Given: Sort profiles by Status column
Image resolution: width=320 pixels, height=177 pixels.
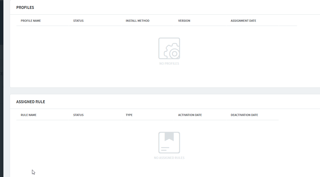Looking at the screenshot, I should [78, 21].
